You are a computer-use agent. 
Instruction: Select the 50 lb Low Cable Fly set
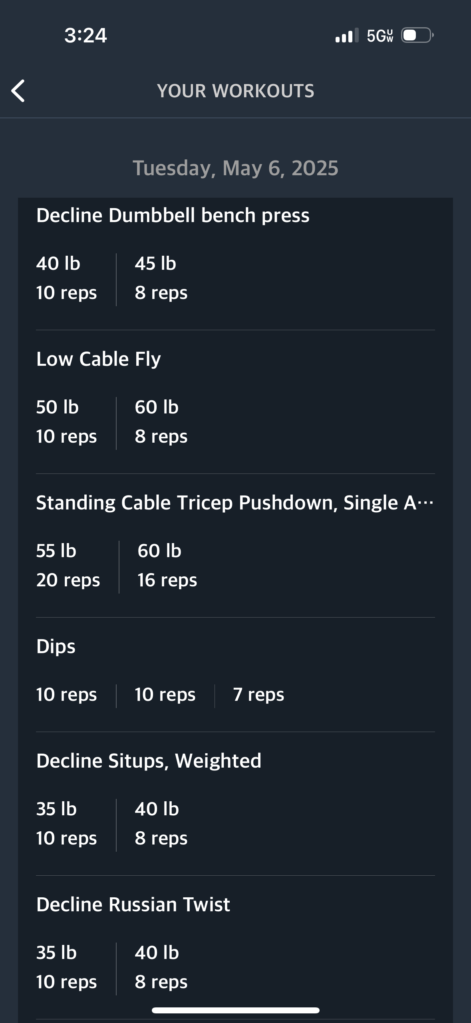click(66, 422)
